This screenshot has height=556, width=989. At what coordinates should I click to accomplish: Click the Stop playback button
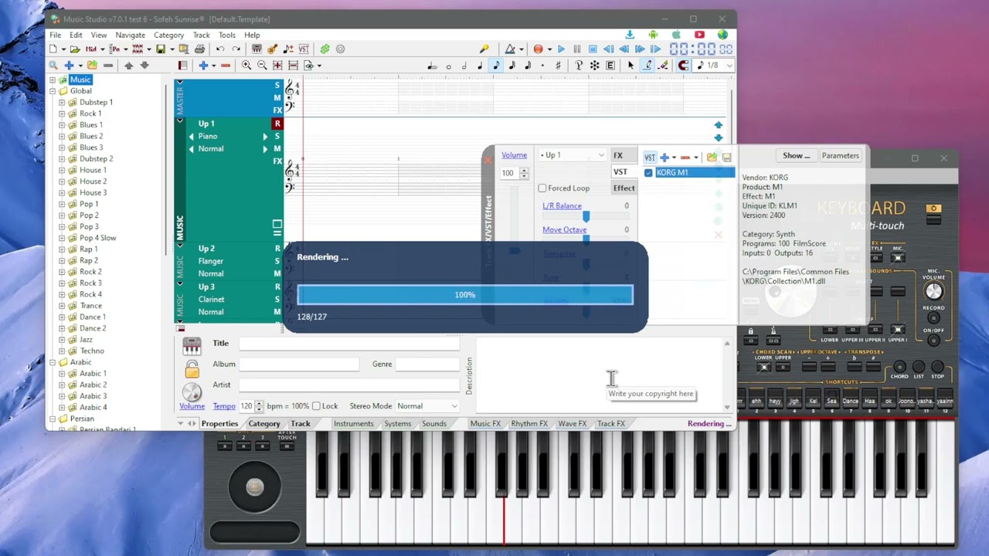[593, 49]
